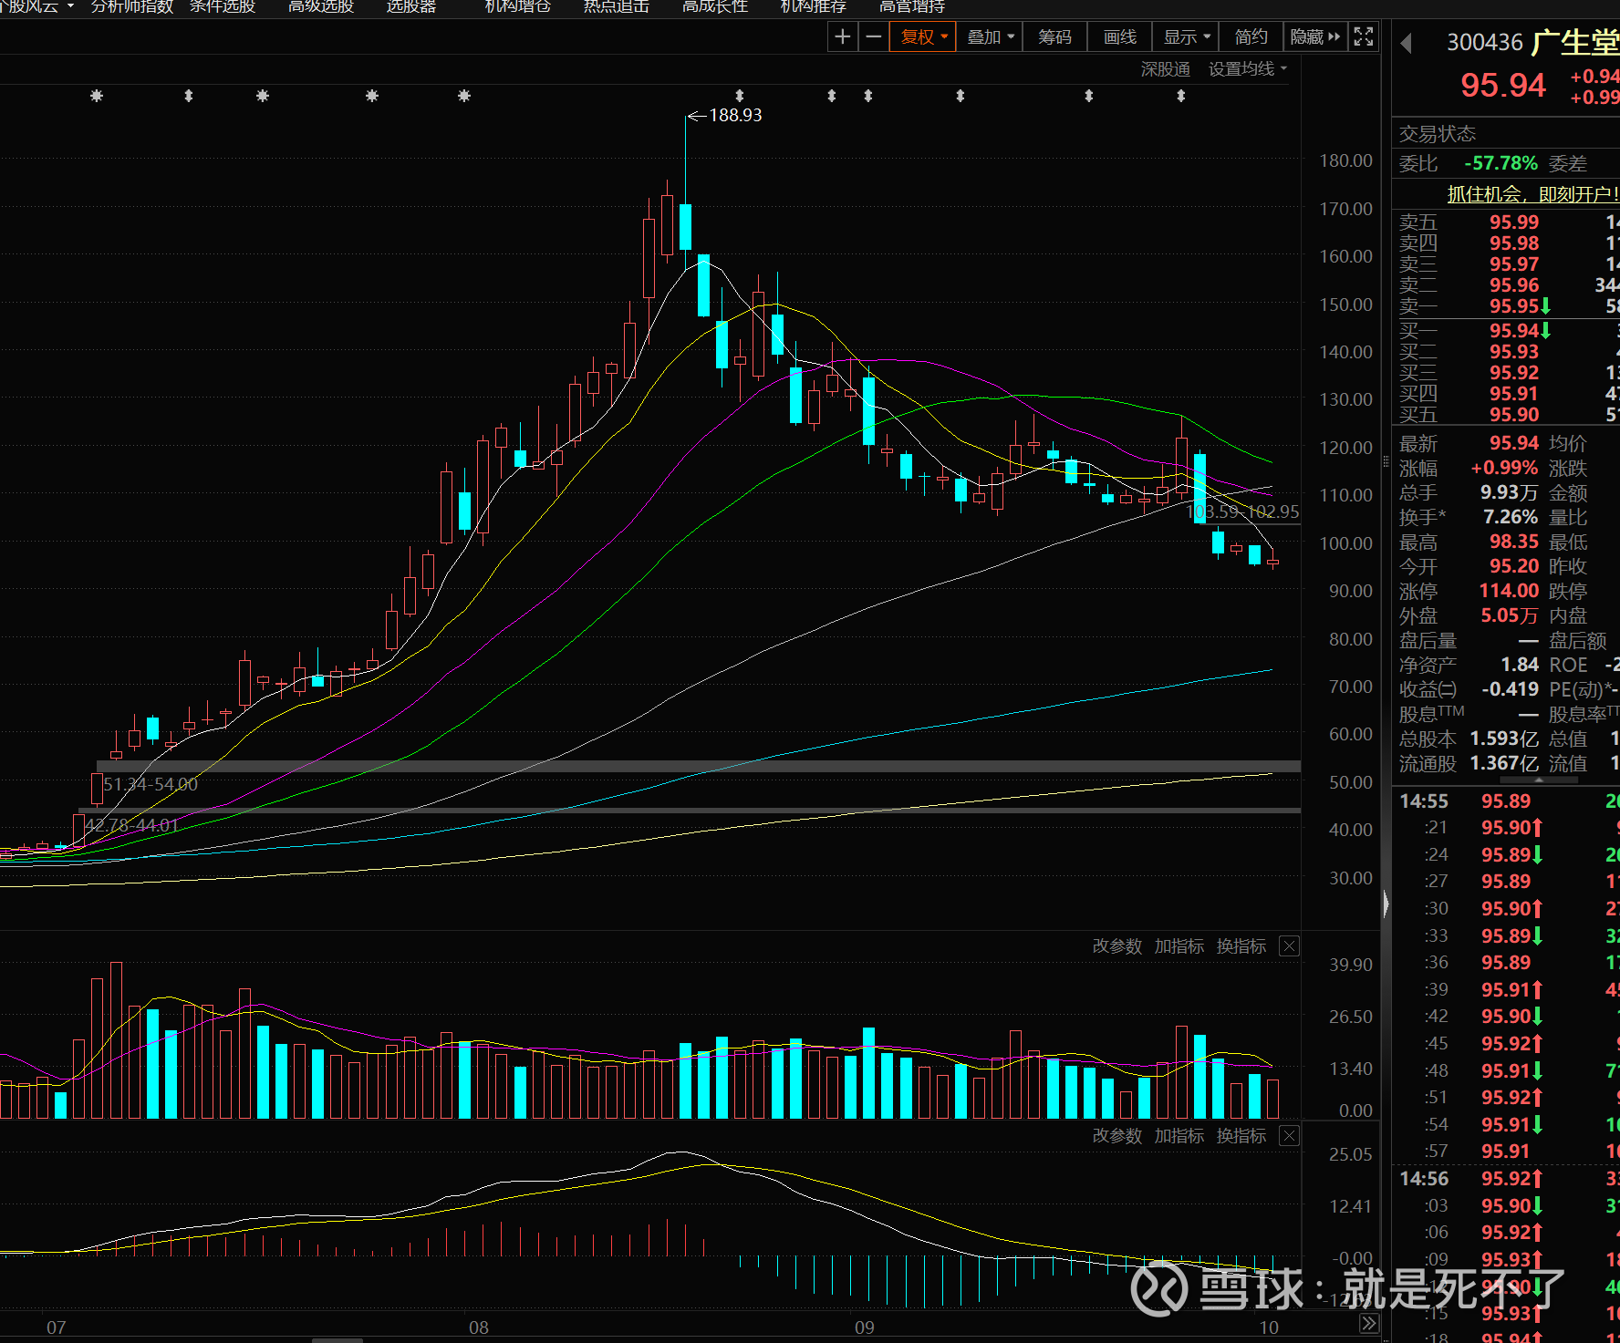Image resolution: width=1620 pixels, height=1343 pixels.
Task: Hide the panel using 隐藏 button
Action: tap(1314, 36)
